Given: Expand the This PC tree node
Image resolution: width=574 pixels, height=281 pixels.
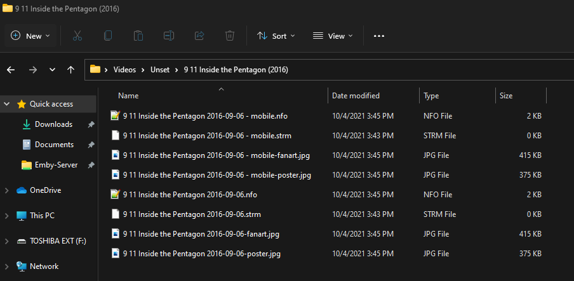Looking at the screenshot, I should [x=7, y=216].
